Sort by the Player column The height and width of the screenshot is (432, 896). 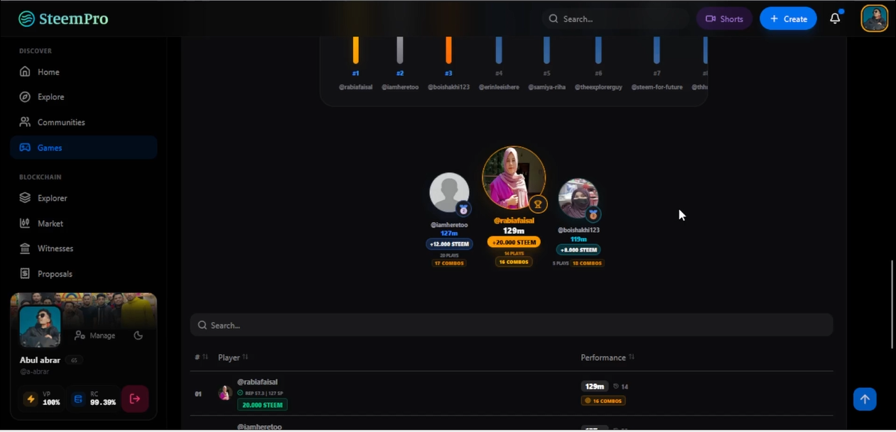233,358
